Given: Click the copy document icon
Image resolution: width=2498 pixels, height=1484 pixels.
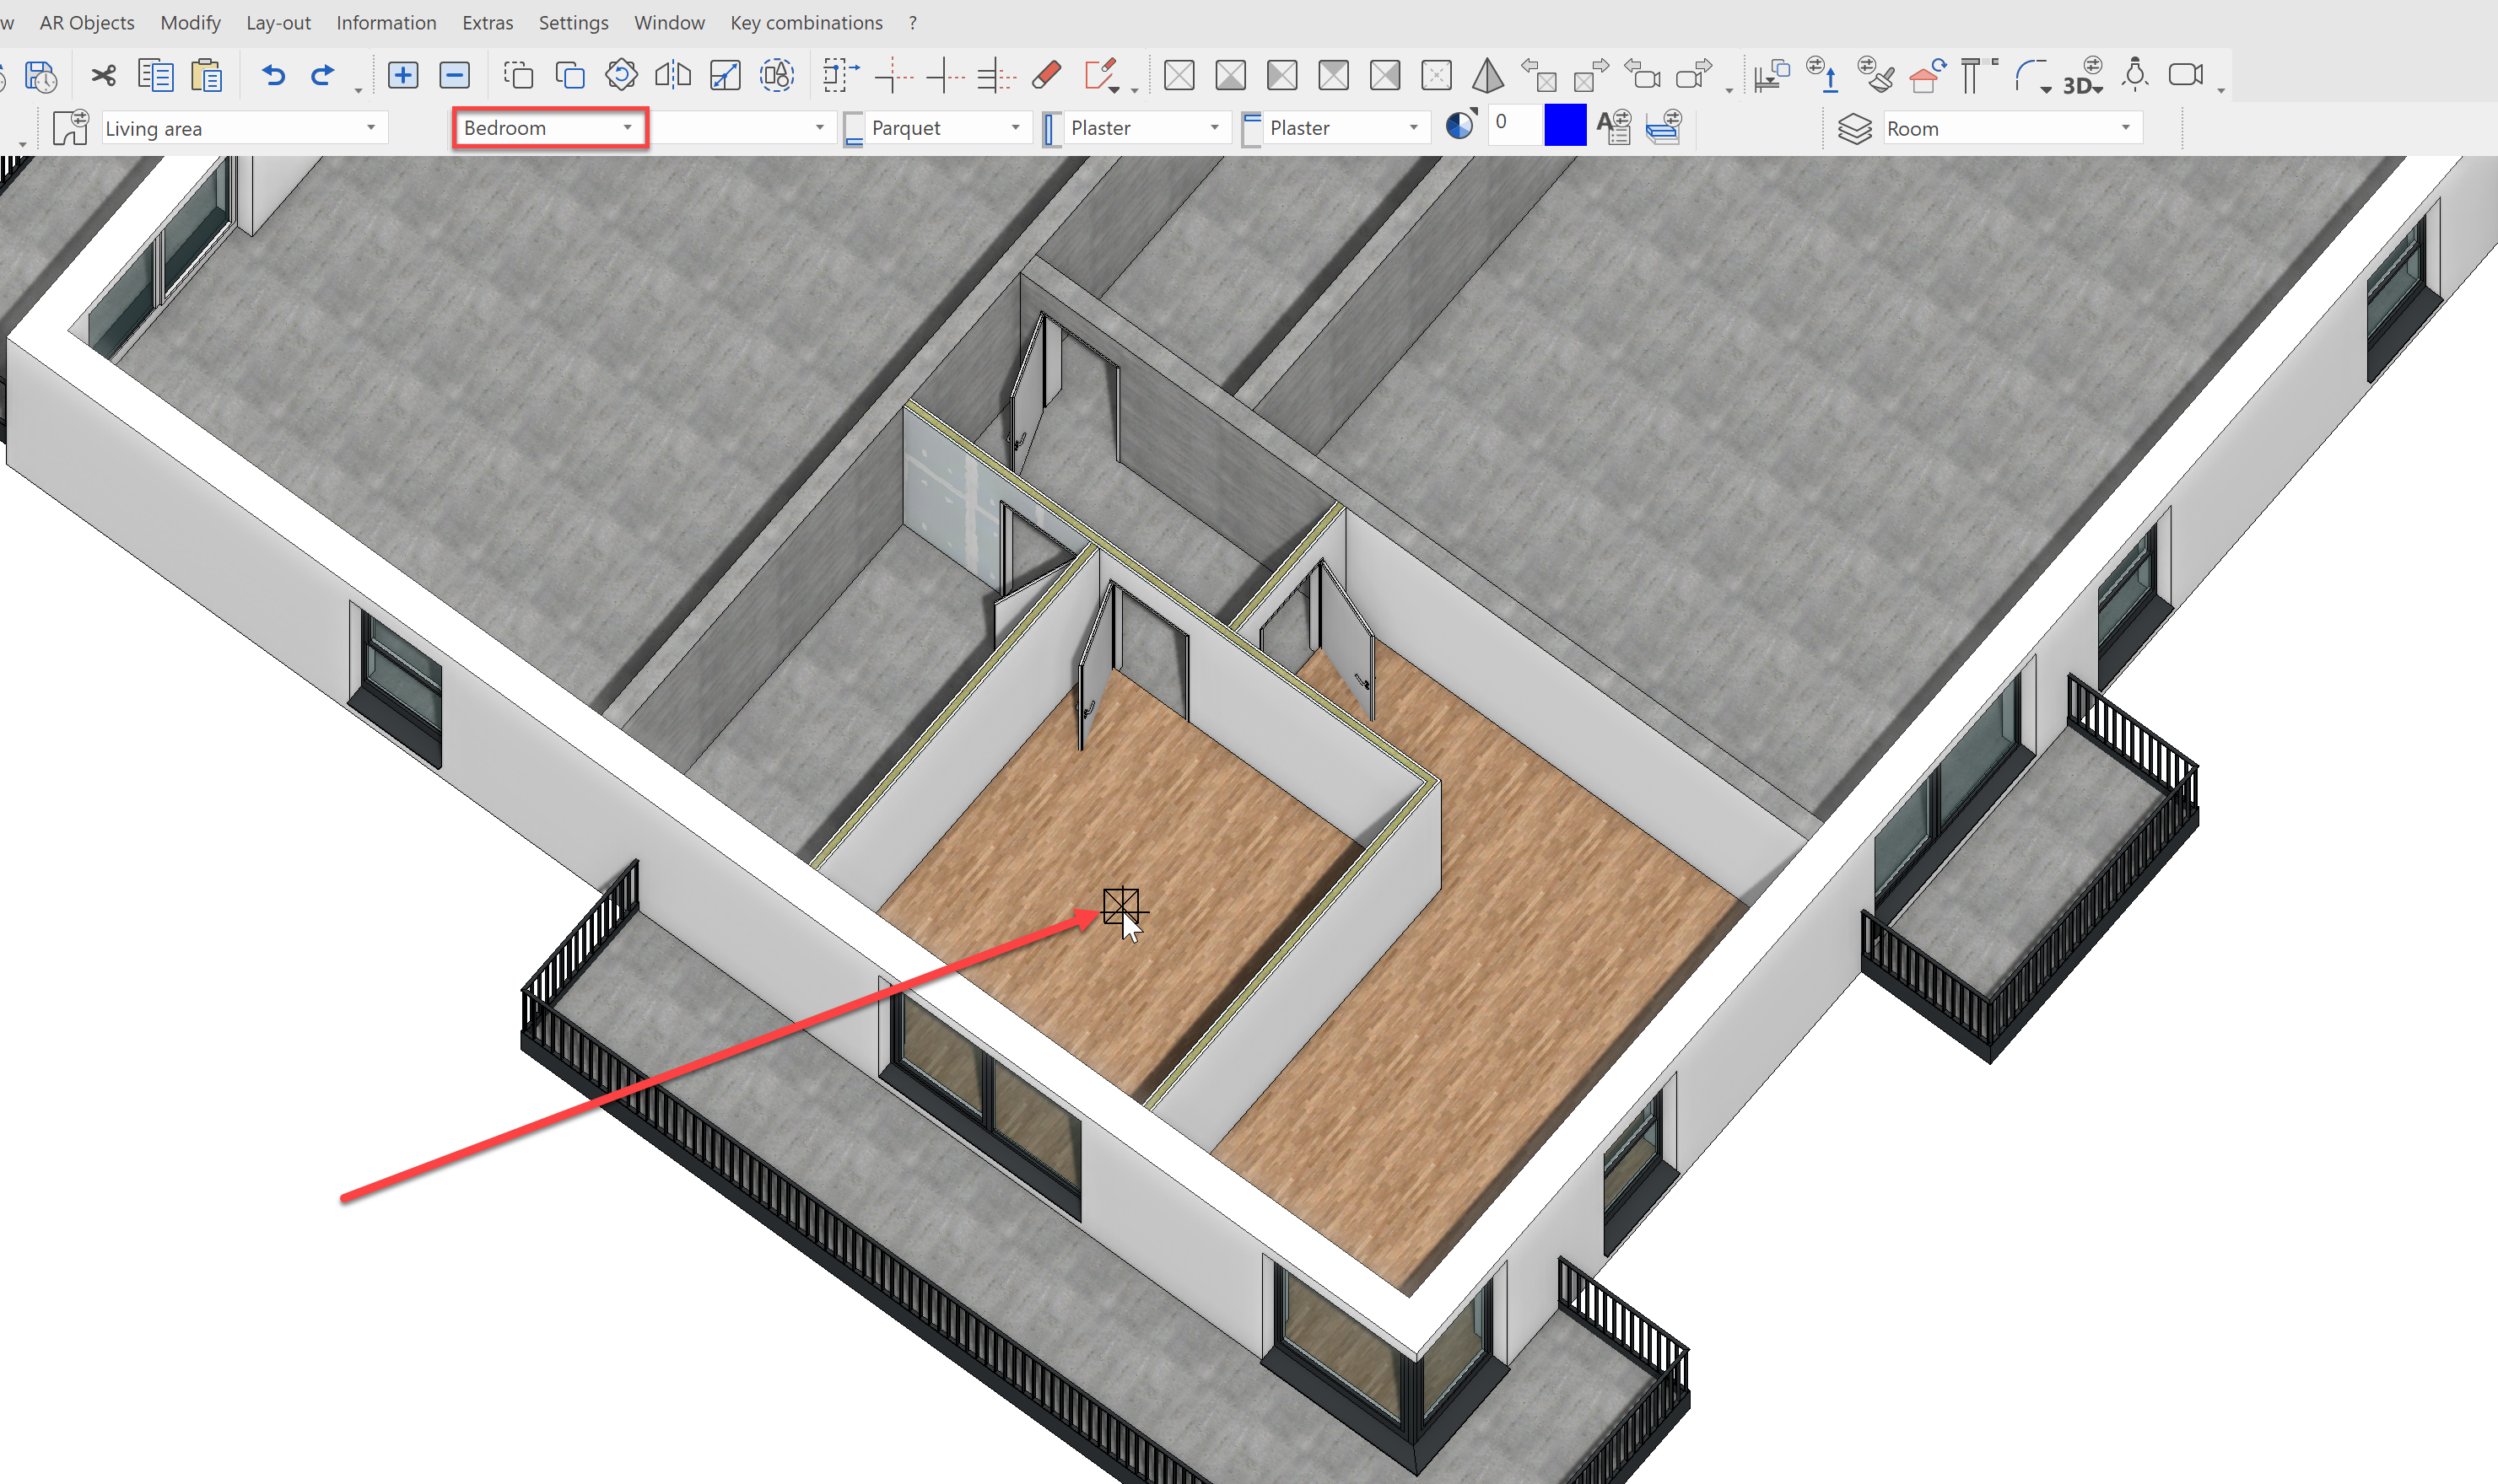Looking at the screenshot, I should coord(155,76).
